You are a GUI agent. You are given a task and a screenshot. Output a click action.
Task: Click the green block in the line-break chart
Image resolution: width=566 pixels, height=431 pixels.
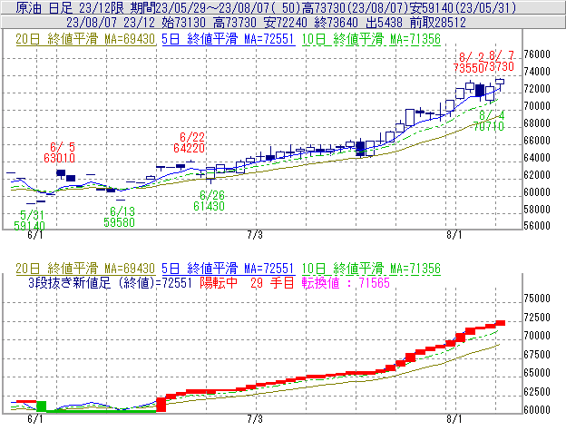pyautogui.click(x=42, y=407)
